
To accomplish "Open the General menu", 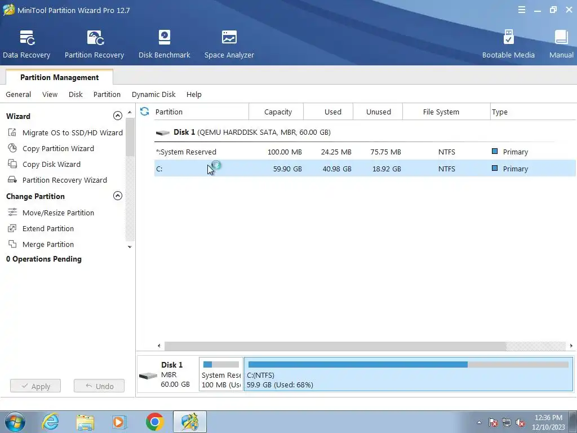I will [19, 94].
